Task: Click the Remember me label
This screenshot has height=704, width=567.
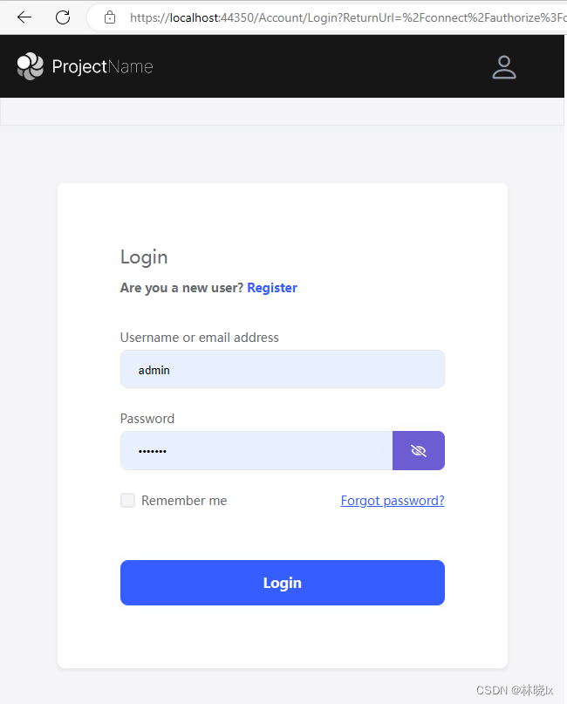Action: 183,500
